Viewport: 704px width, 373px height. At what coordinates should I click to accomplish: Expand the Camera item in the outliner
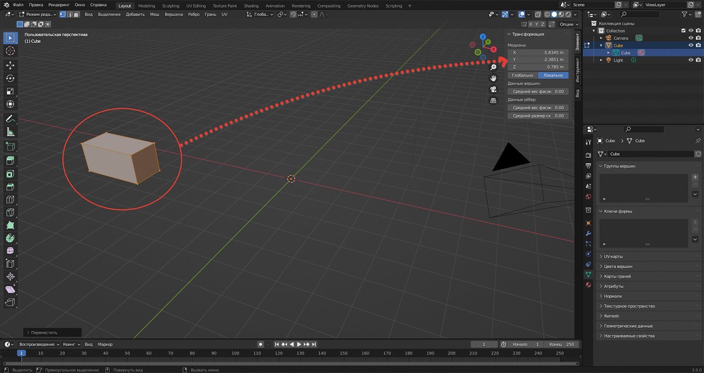point(601,38)
